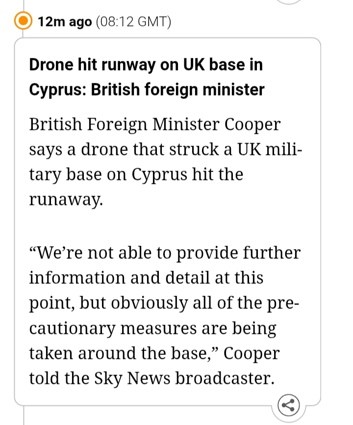The height and width of the screenshot is (425, 353).
Task: Click the line 'tary base on Cyprus hit the'
Action: 136,175
